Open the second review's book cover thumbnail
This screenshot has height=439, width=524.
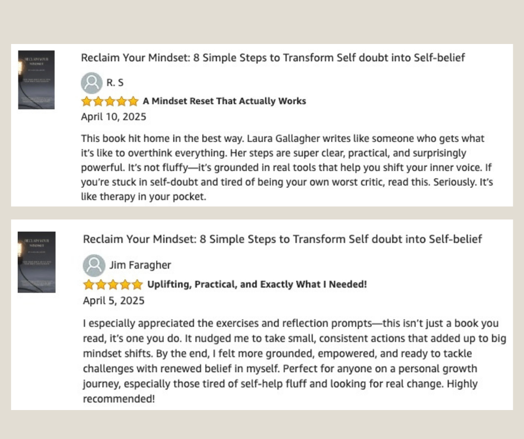pyautogui.click(x=37, y=262)
